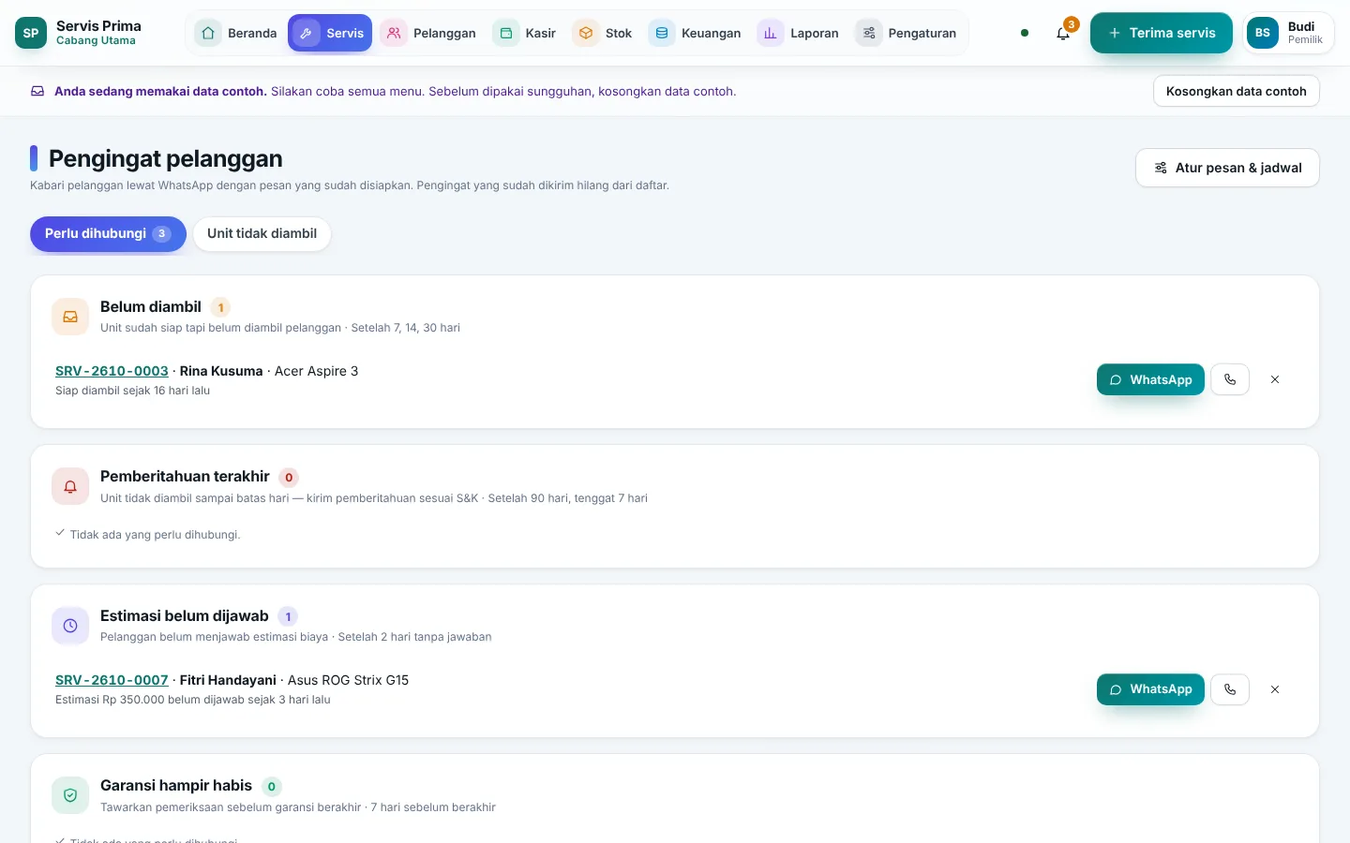Click the BS avatar for Budi

tap(1263, 33)
